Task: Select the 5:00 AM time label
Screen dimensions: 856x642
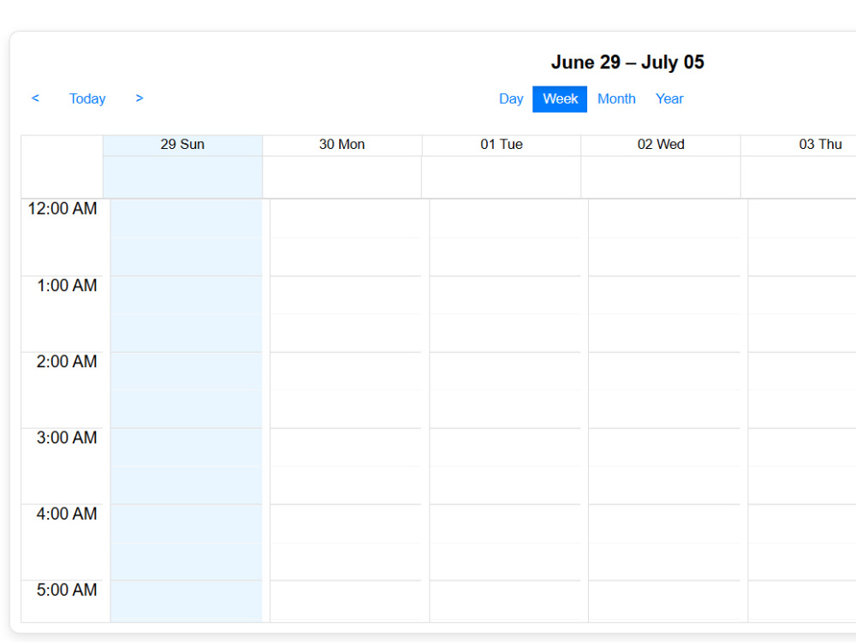Action: (67, 590)
